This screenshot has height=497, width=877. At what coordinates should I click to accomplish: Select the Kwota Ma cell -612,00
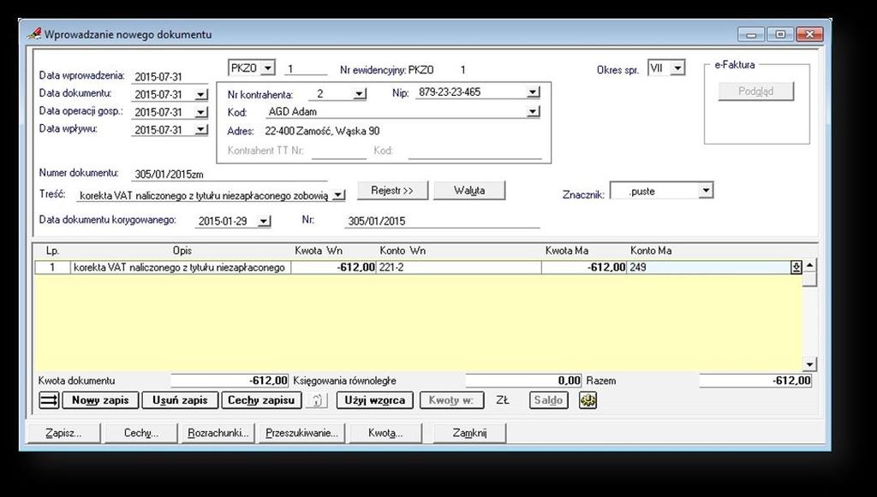coord(584,268)
